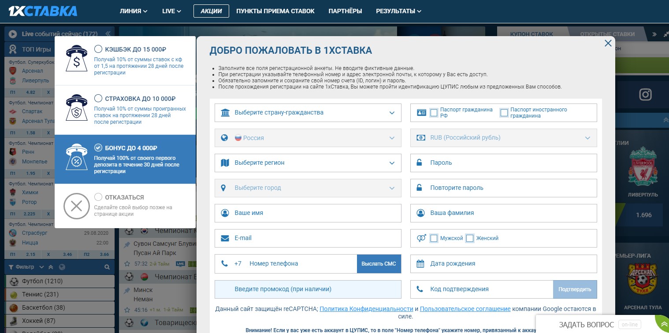
Task: Select the Страховка до 10 000₽ option
Action: [x=98, y=99]
